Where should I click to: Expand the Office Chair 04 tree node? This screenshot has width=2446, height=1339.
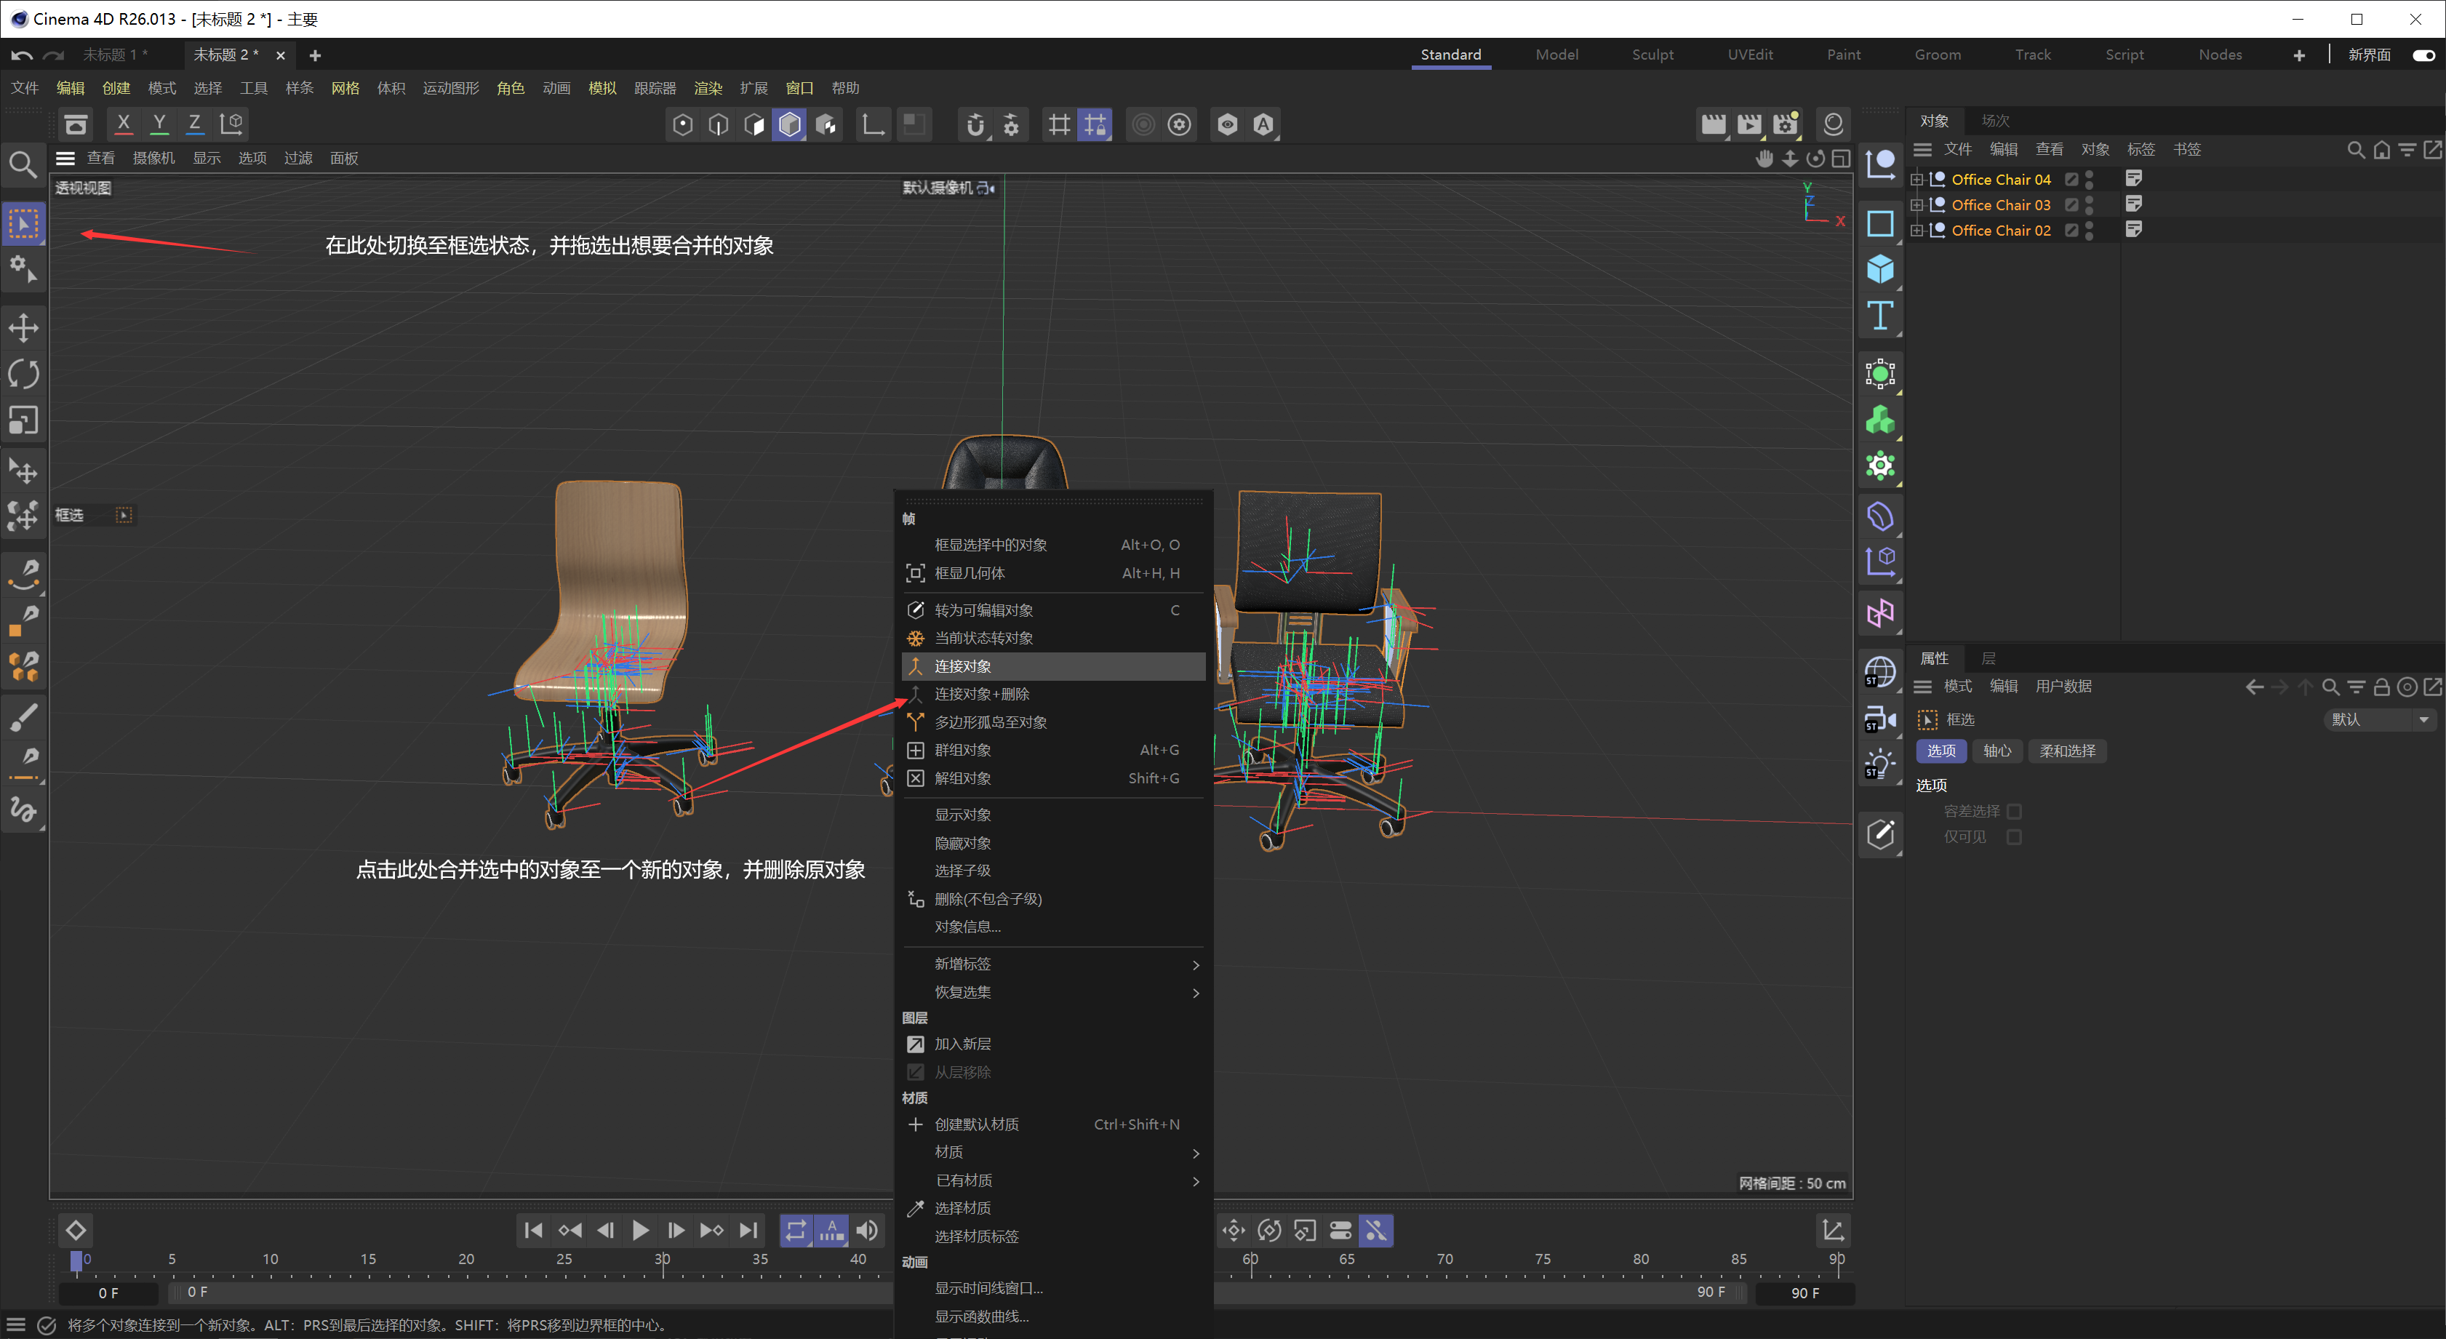tap(1917, 180)
